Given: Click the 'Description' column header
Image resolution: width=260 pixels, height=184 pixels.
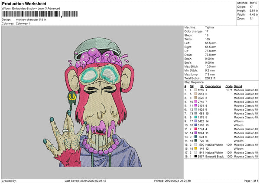Looking at the screenshot, I should pyautogui.click(x=213, y=86).
